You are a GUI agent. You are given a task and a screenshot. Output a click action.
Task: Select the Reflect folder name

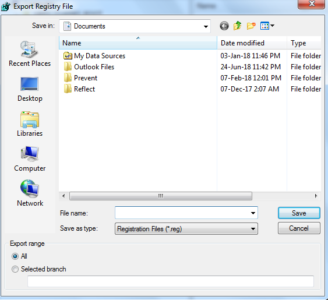tap(84, 89)
